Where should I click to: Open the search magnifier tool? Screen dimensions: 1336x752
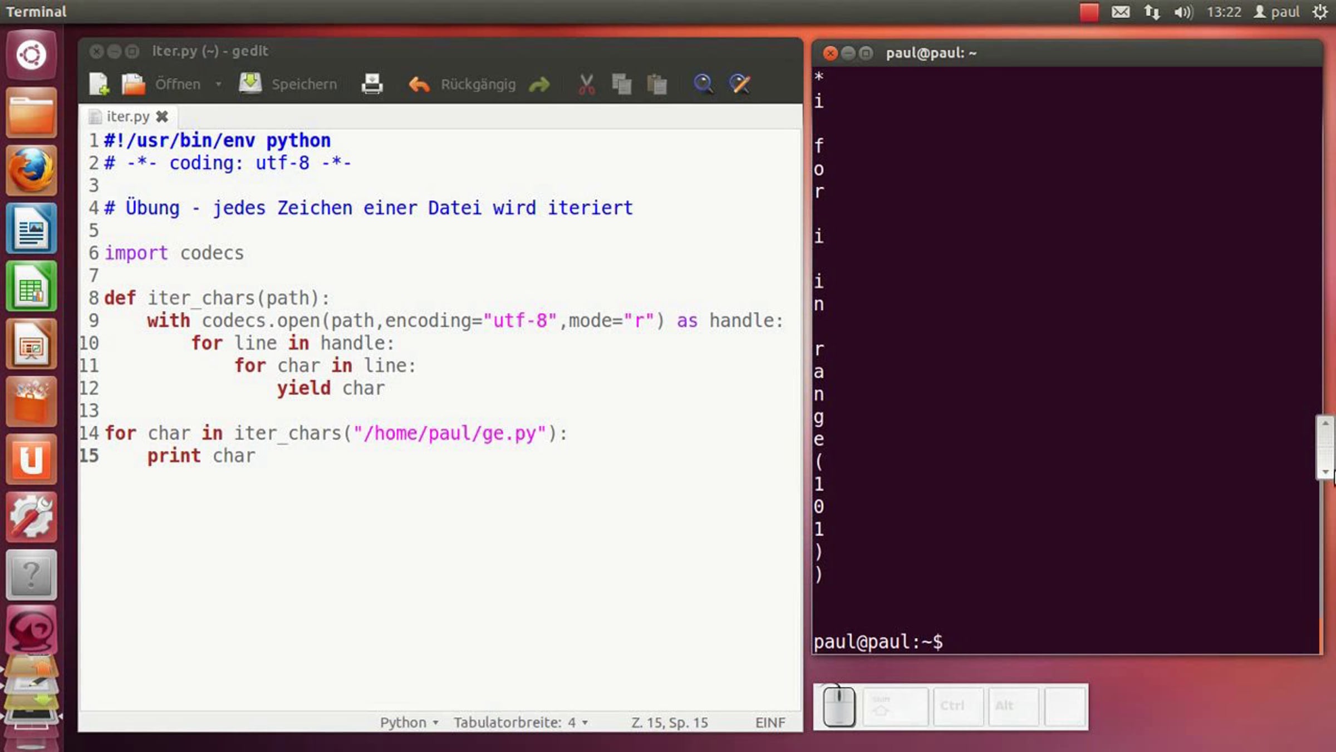[703, 84]
